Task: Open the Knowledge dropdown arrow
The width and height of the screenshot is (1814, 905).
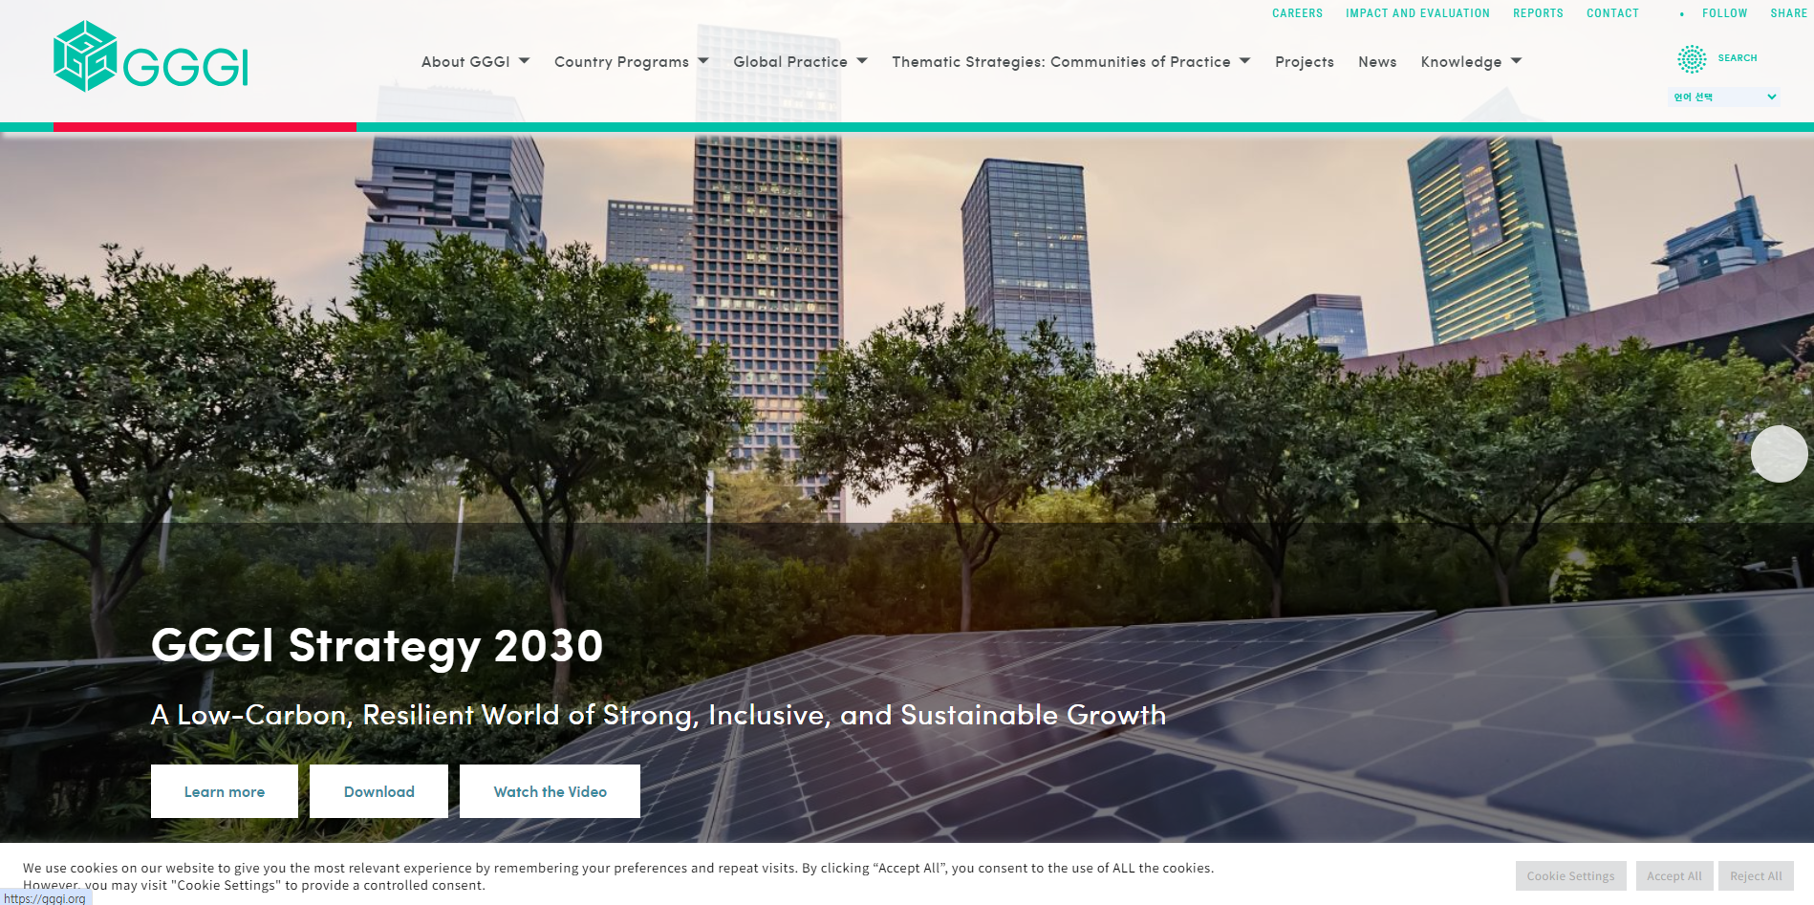Action: 1516,61
